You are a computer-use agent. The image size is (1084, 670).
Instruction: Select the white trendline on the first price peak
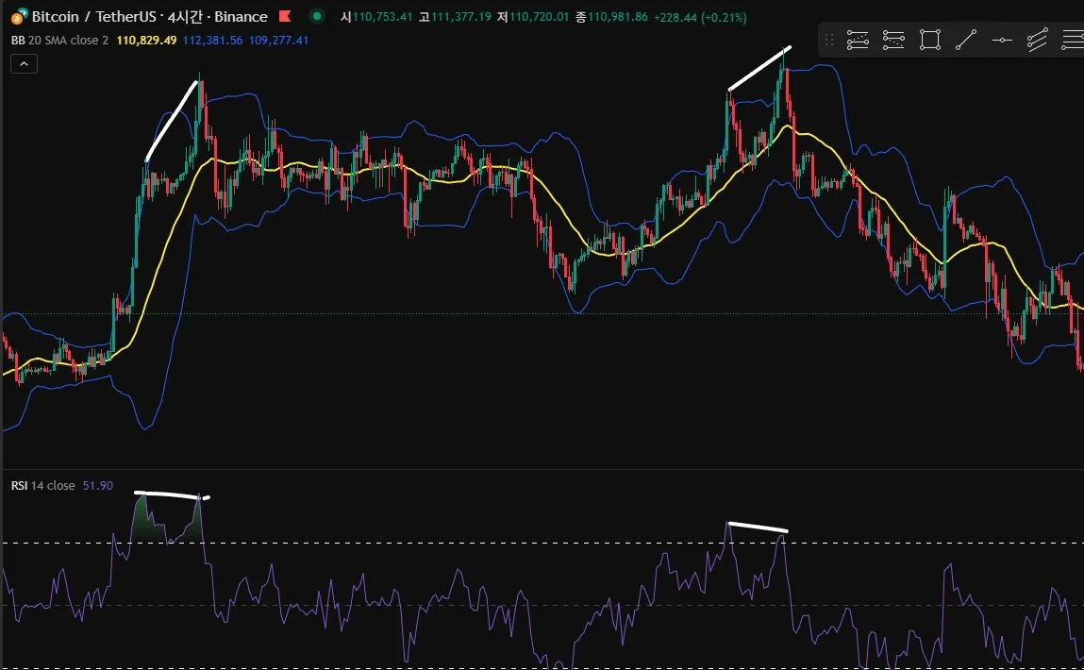172,121
